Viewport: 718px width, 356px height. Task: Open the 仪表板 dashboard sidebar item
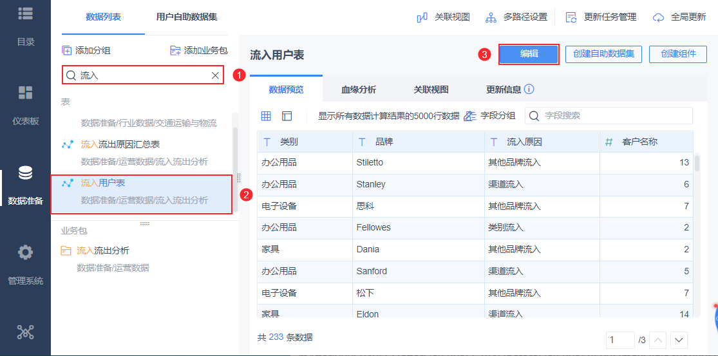click(x=26, y=105)
